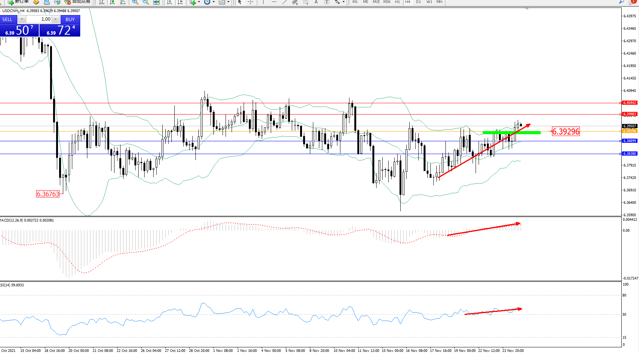The height and width of the screenshot is (353, 639).
Task: Enable chart auto-scroll icon
Action: [169, 2]
